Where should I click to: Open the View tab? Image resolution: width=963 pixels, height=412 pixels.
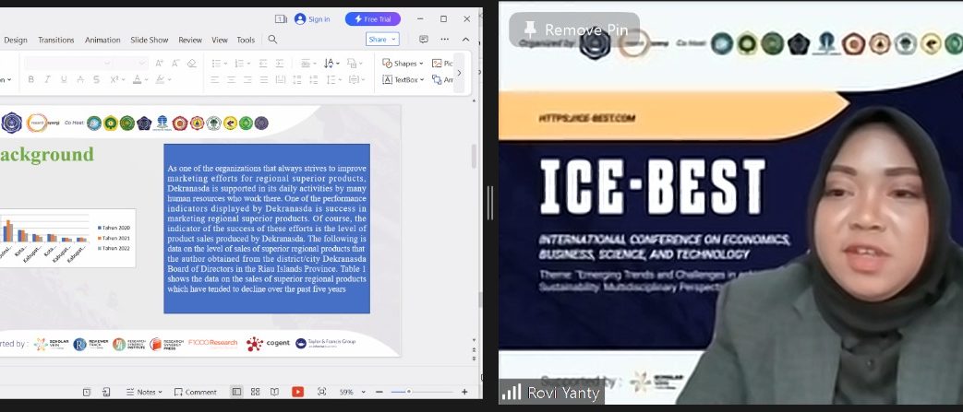pyautogui.click(x=220, y=40)
